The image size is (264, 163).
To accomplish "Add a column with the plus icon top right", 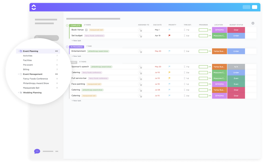I will point(253,23).
